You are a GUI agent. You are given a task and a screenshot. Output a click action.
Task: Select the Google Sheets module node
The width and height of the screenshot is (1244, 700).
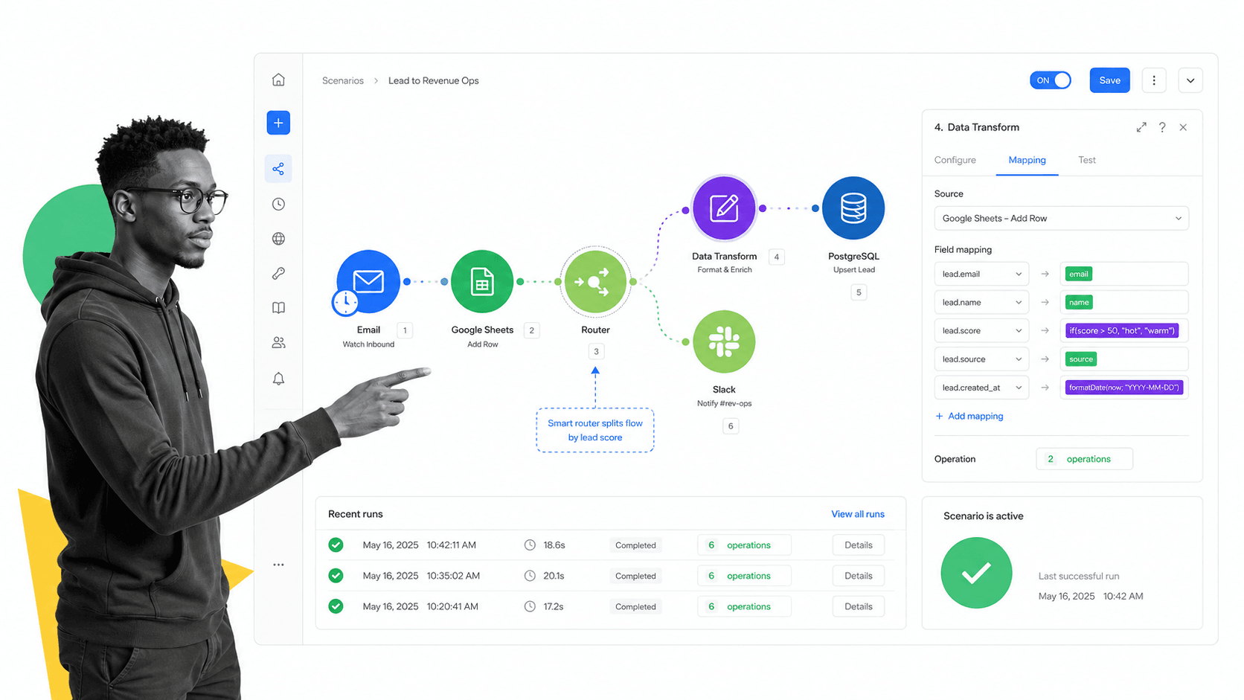pos(482,281)
